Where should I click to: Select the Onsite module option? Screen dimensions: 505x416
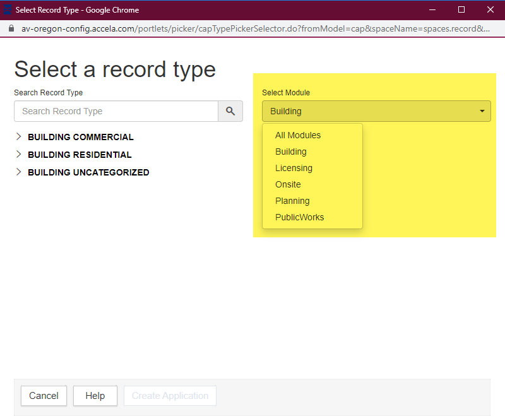pyautogui.click(x=288, y=184)
